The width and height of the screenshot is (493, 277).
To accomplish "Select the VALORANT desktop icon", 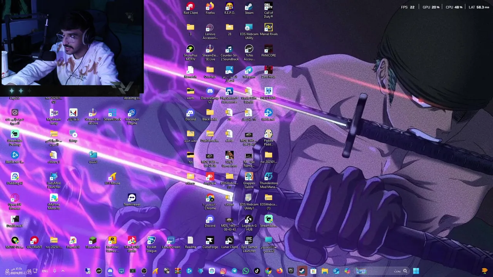I will 34,242.
